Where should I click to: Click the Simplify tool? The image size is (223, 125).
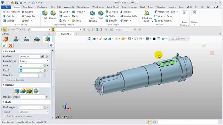pyautogui.click(x=111, y=20)
